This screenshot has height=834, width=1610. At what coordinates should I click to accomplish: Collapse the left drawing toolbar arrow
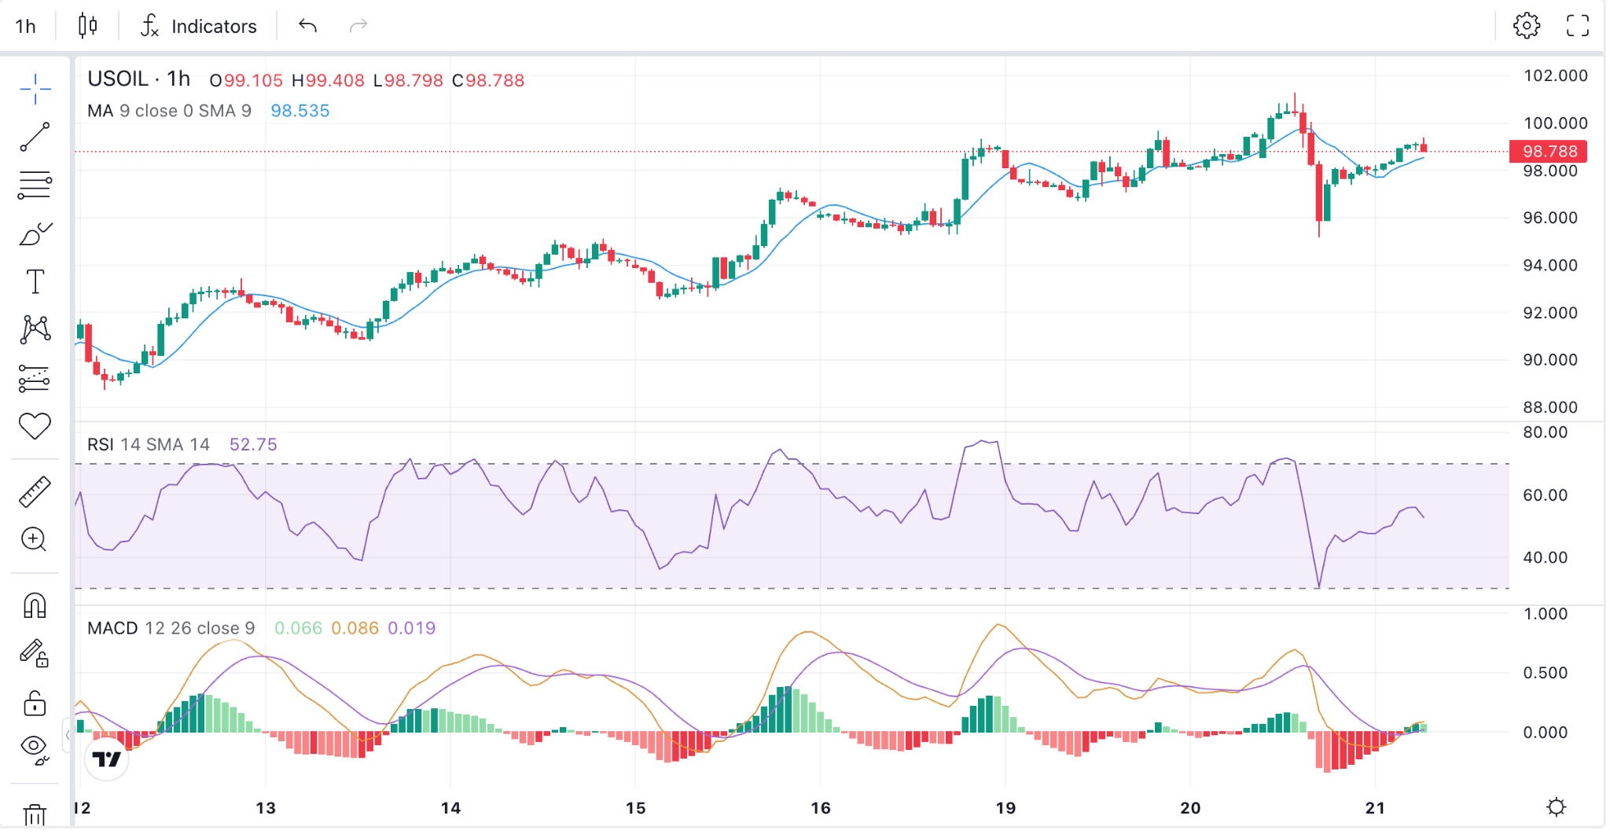pyautogui.click(x=68, y=736)
